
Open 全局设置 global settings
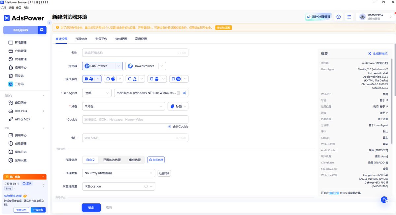[x=21, y=160]
